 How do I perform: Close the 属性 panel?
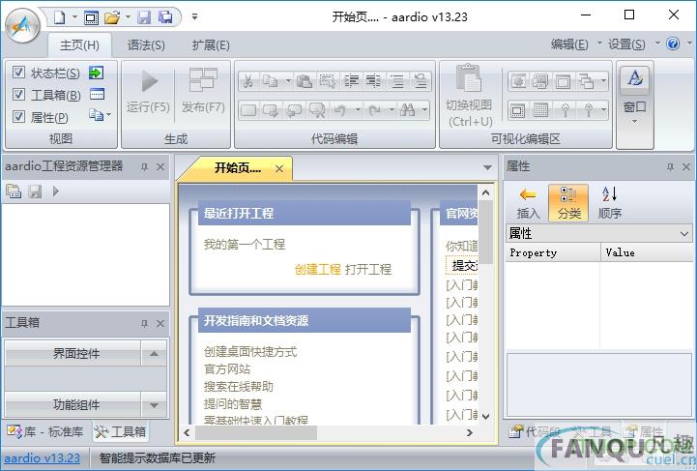pos(686,166)
